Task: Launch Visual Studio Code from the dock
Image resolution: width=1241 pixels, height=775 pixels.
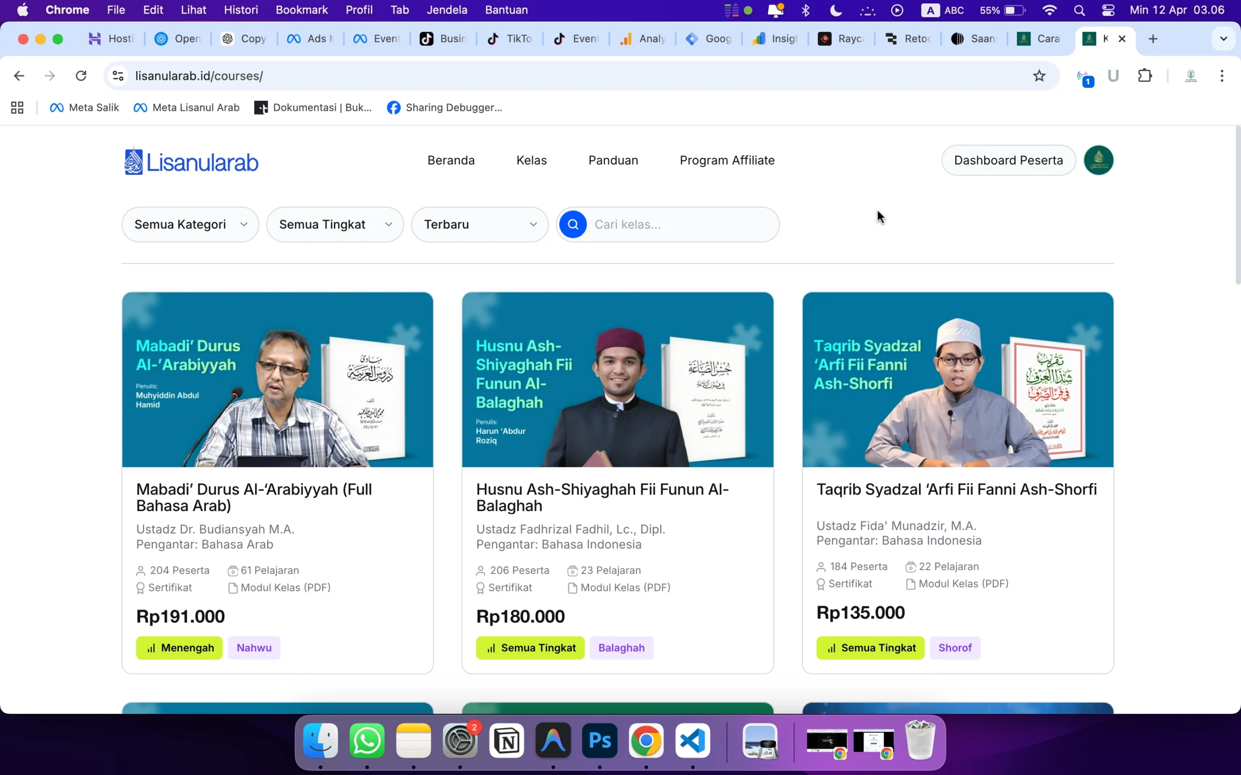Action: pos(692,741)
